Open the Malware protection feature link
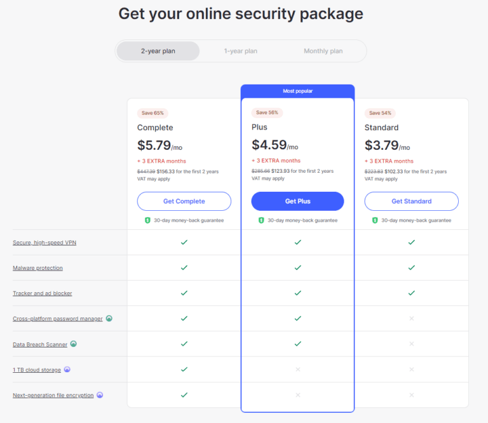Screen dimensions: 488x423 [x=37, y=268]
